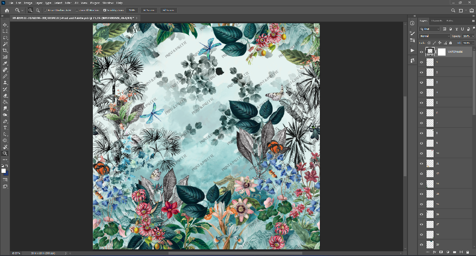Select the Eyedropper tool
Screen dimensions: 476x256
tap(5, 64)
